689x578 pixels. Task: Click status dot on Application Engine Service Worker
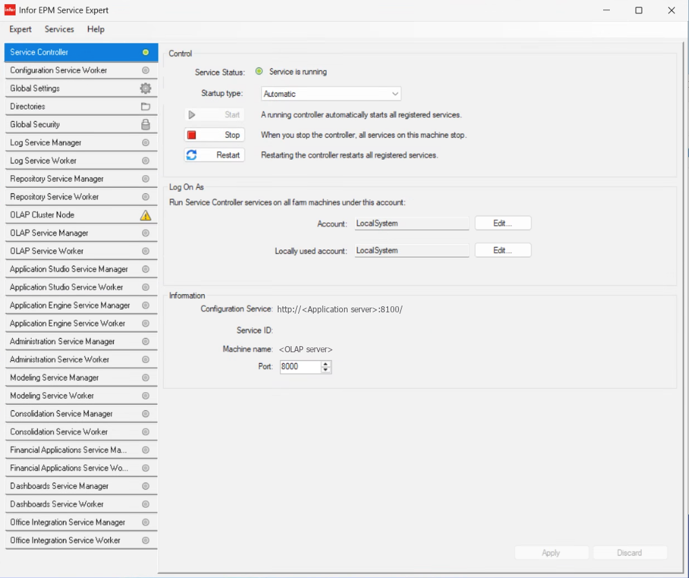pyautogui.click(x=145, y=323)
